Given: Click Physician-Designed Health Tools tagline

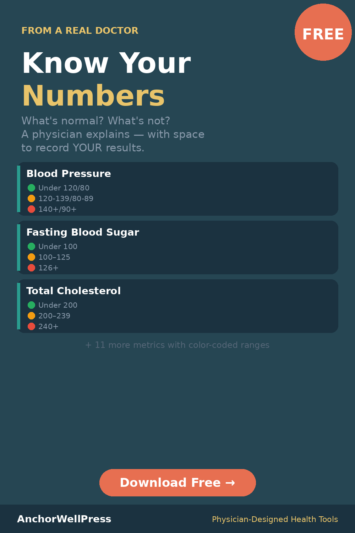Looking at the screenshot, I should click(x=275, y=519).
